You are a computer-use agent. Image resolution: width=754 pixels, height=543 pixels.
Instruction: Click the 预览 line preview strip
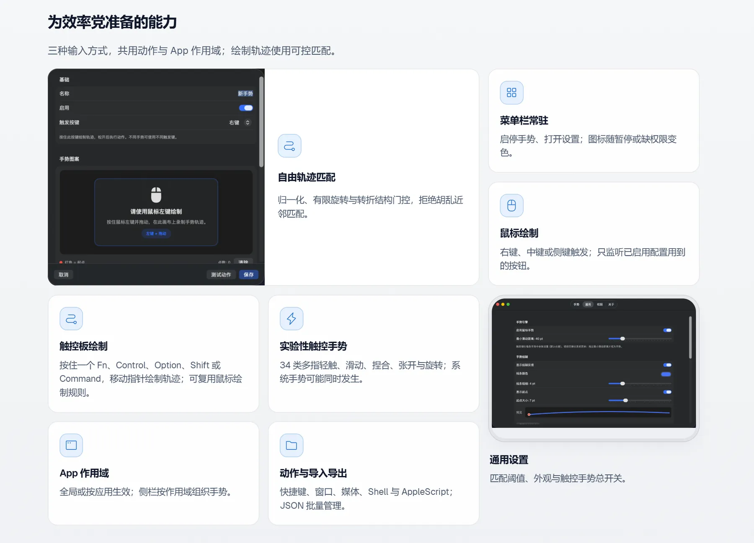[x=598, y=413]
